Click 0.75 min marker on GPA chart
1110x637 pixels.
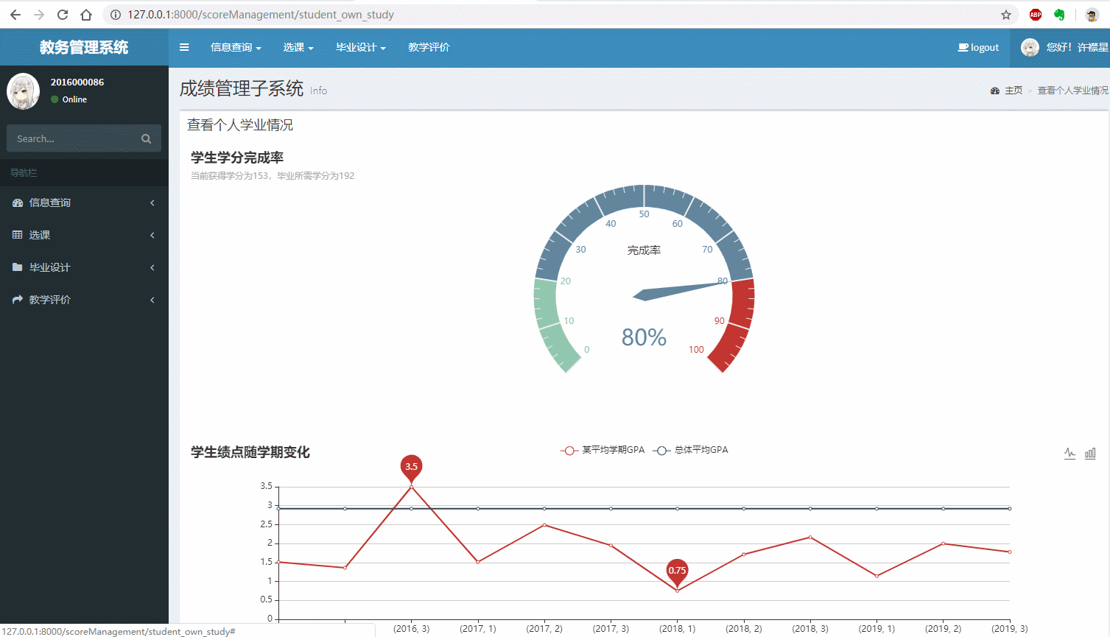coord(677,571)
